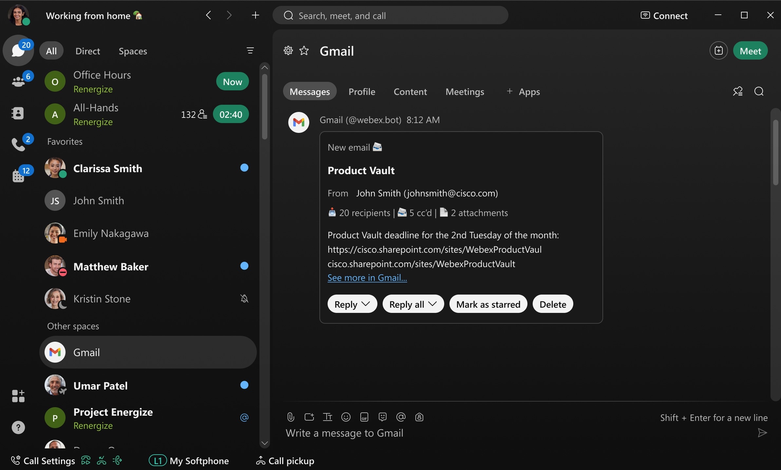Expand the Reply options dropdown
This screenshot has width=781, height=470.
[x=366, y=304]
